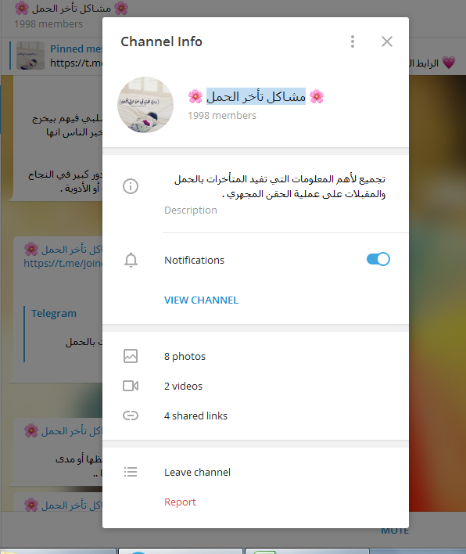Click the list icon beside Leave channel
Viewport: 466px width, 554px height.
(x=131, y=472)
